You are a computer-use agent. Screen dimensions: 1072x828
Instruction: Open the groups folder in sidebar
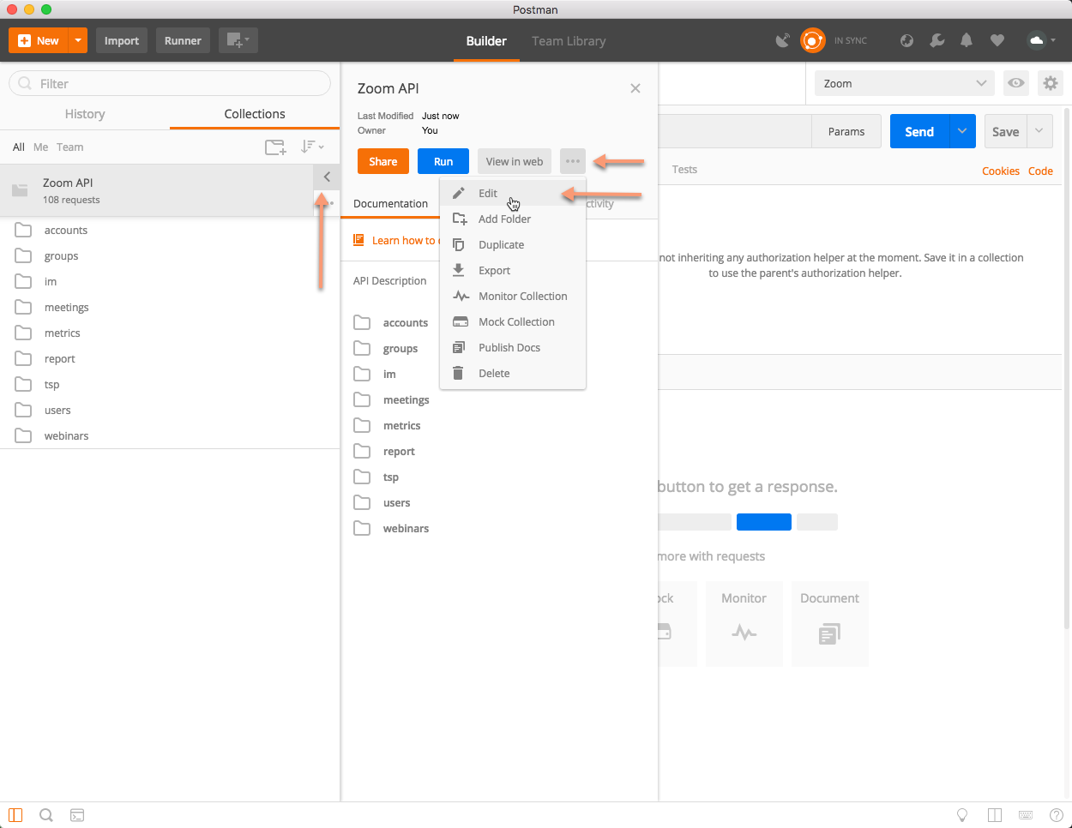(170, 255)
